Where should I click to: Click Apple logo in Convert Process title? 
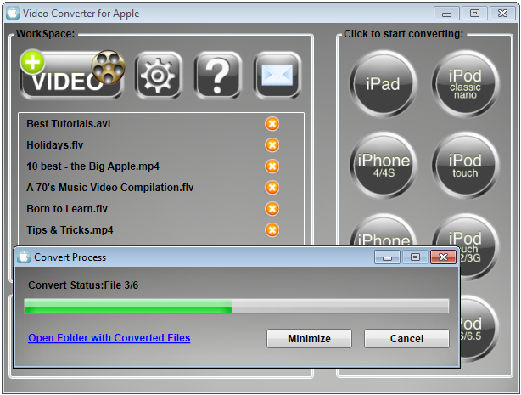24,257
